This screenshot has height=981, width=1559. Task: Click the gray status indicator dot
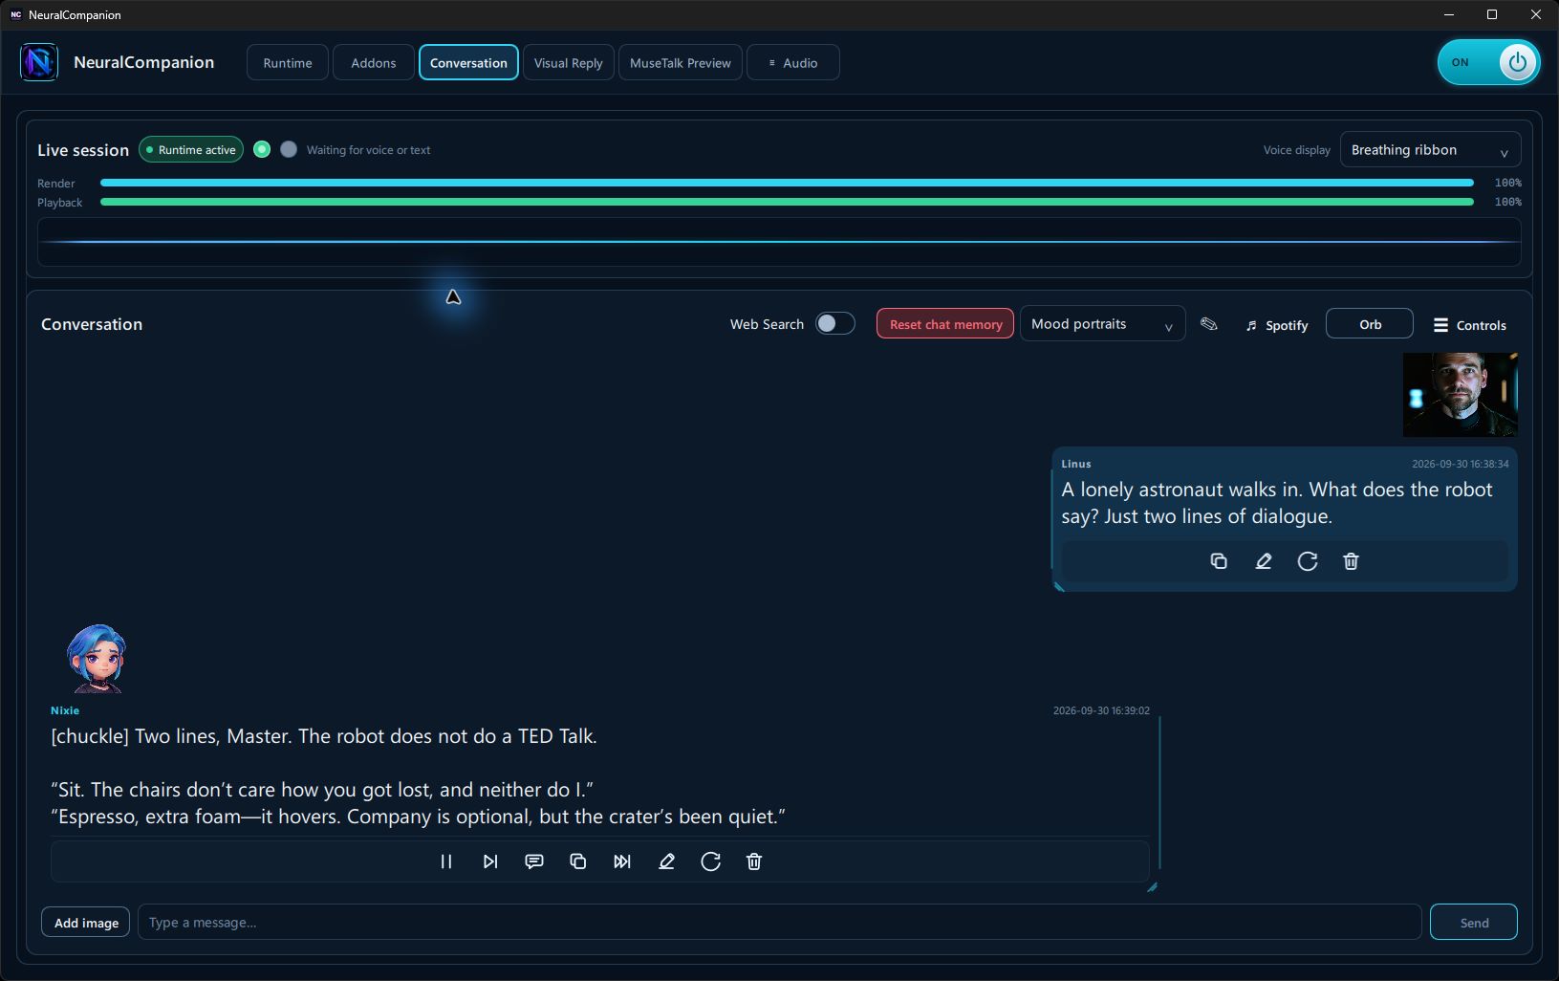click(x=289, y=149)
